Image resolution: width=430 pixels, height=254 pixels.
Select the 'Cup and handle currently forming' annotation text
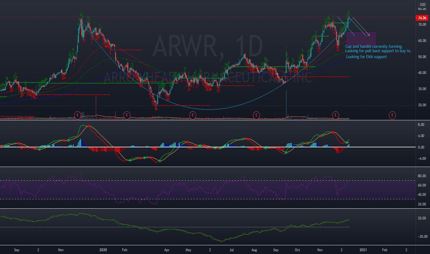pyautogui.click(x=374, y=46)
